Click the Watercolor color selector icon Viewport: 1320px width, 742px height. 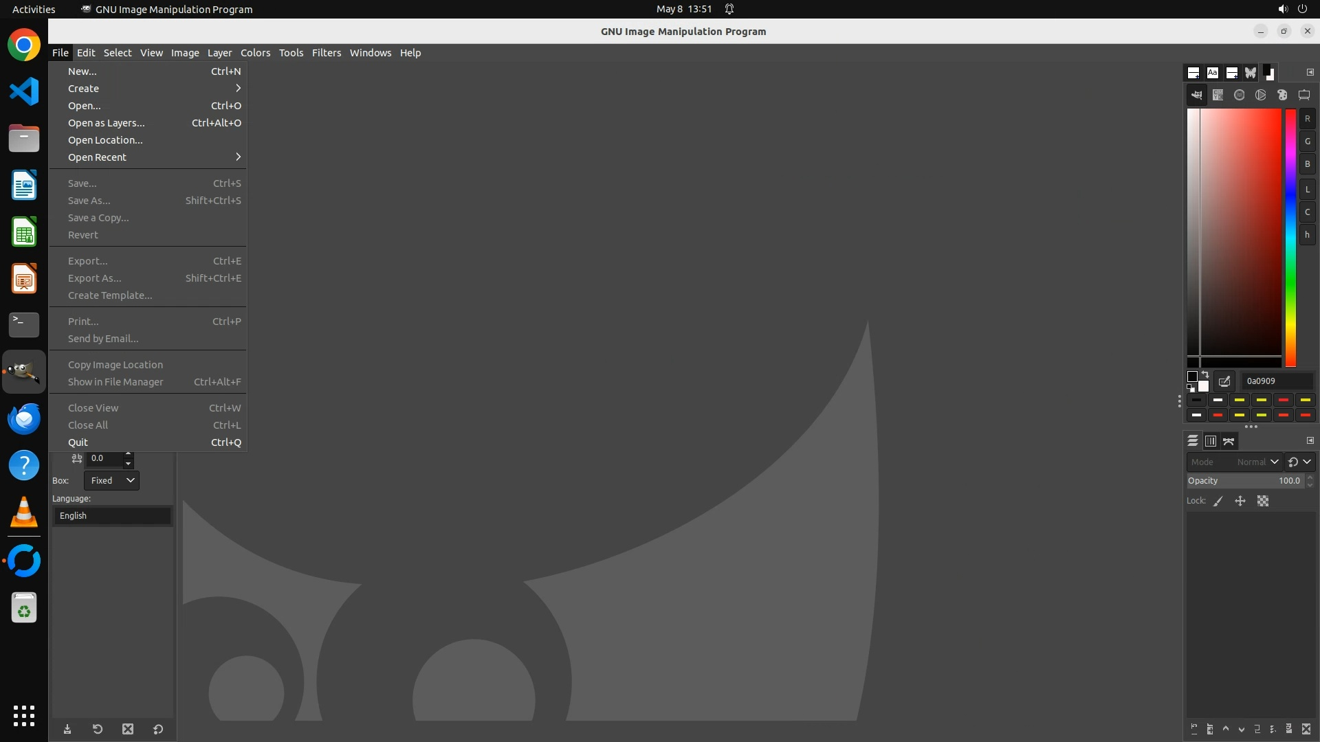click(x=1239, y=95)
